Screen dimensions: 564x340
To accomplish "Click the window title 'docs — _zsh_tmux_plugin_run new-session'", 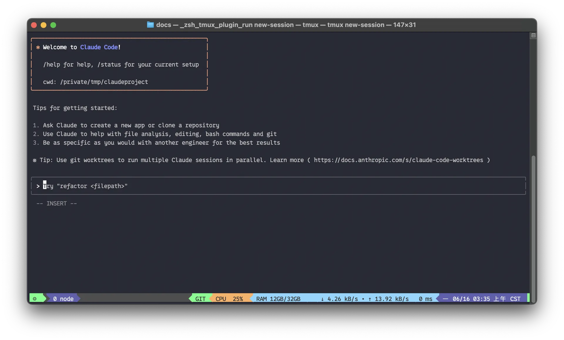I will [x=286, y=25].
